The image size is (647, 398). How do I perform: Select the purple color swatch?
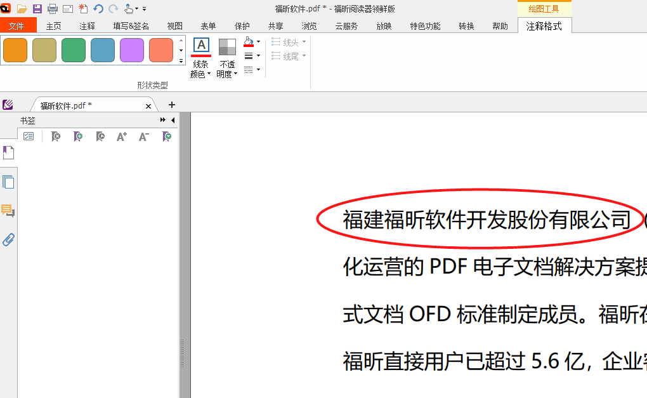point(132,49)
